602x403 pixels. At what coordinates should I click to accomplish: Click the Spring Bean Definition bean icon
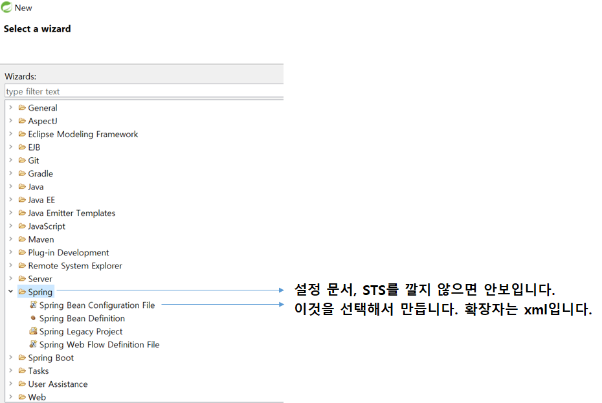pos(34,318)
